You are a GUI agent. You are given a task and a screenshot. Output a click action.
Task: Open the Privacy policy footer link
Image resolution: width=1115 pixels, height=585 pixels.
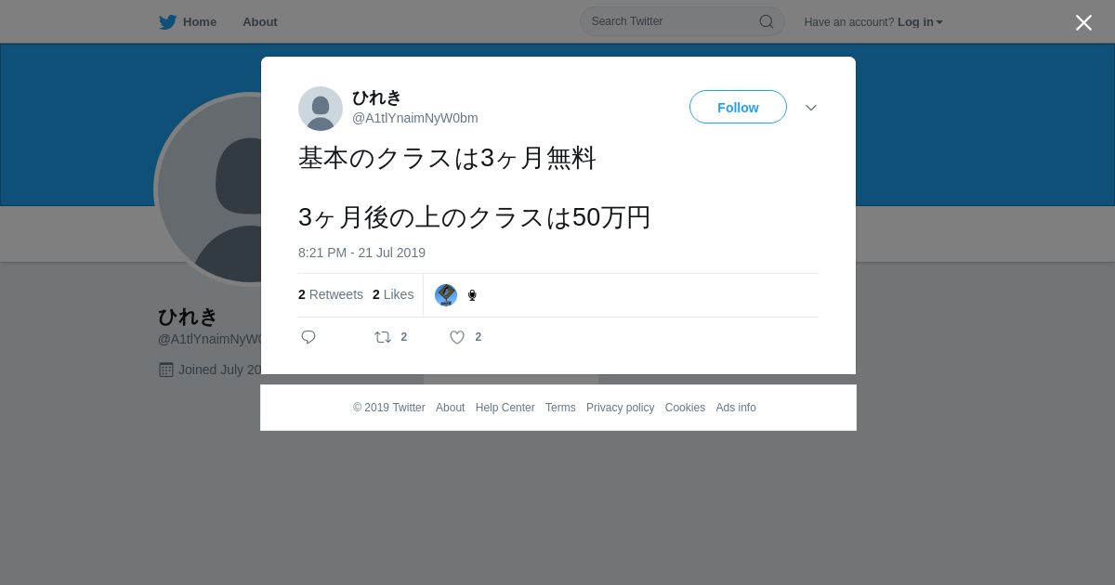click(620, 408)
